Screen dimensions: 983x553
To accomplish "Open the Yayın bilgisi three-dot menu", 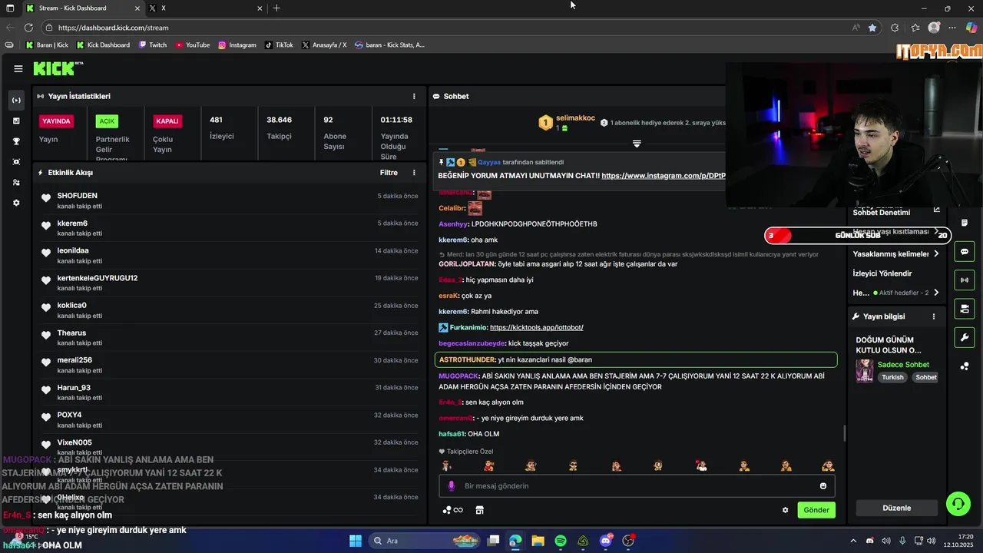I will 934,316.
